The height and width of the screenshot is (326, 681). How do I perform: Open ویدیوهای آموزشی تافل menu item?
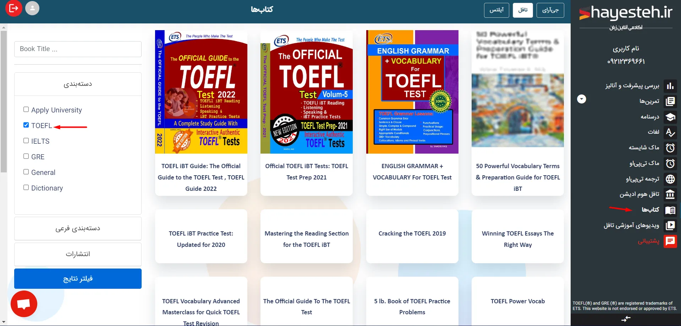click(631, 225)
